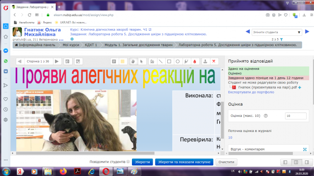This screenshot has width=314, height=176.
Task: Click Експортувати до портфоліо link
Action: pos(251,92)
